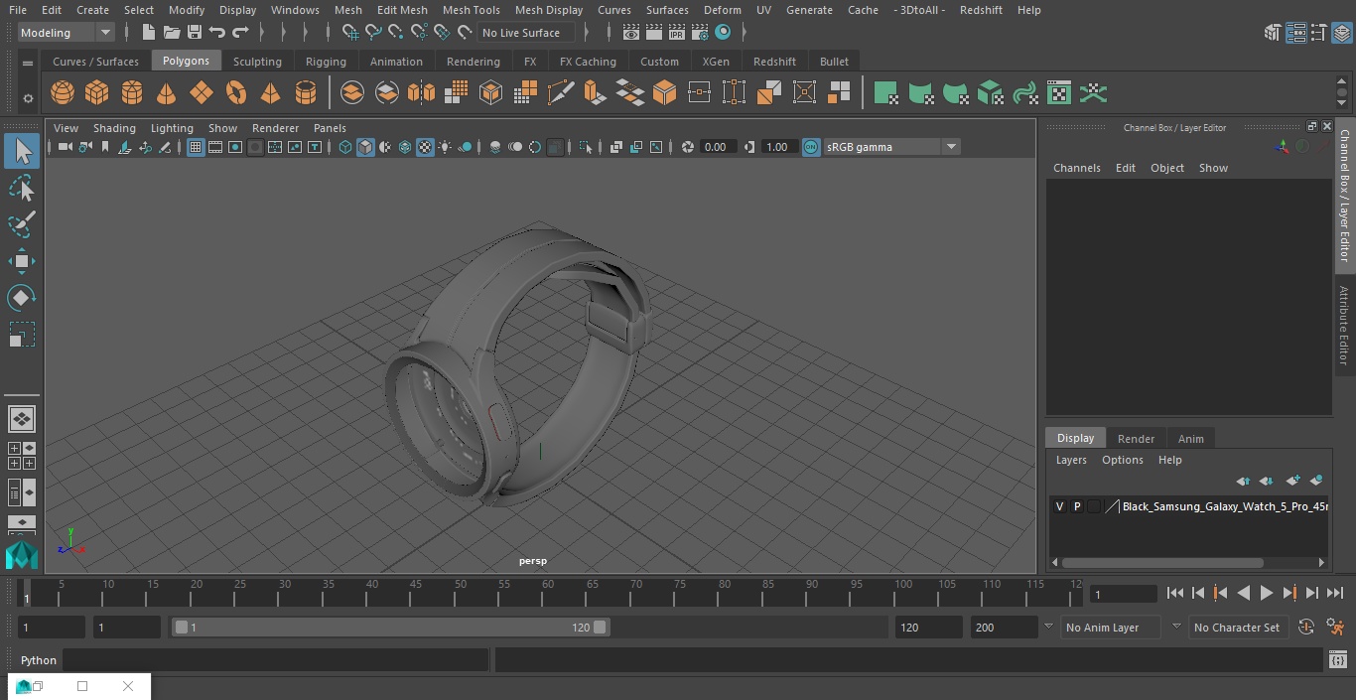Select the Paint selection tool
Viewport: 1356px width, 700px height.
pos(22,224)
